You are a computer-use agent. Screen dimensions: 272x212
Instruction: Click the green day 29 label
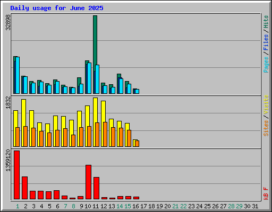[x=239, y=206]
